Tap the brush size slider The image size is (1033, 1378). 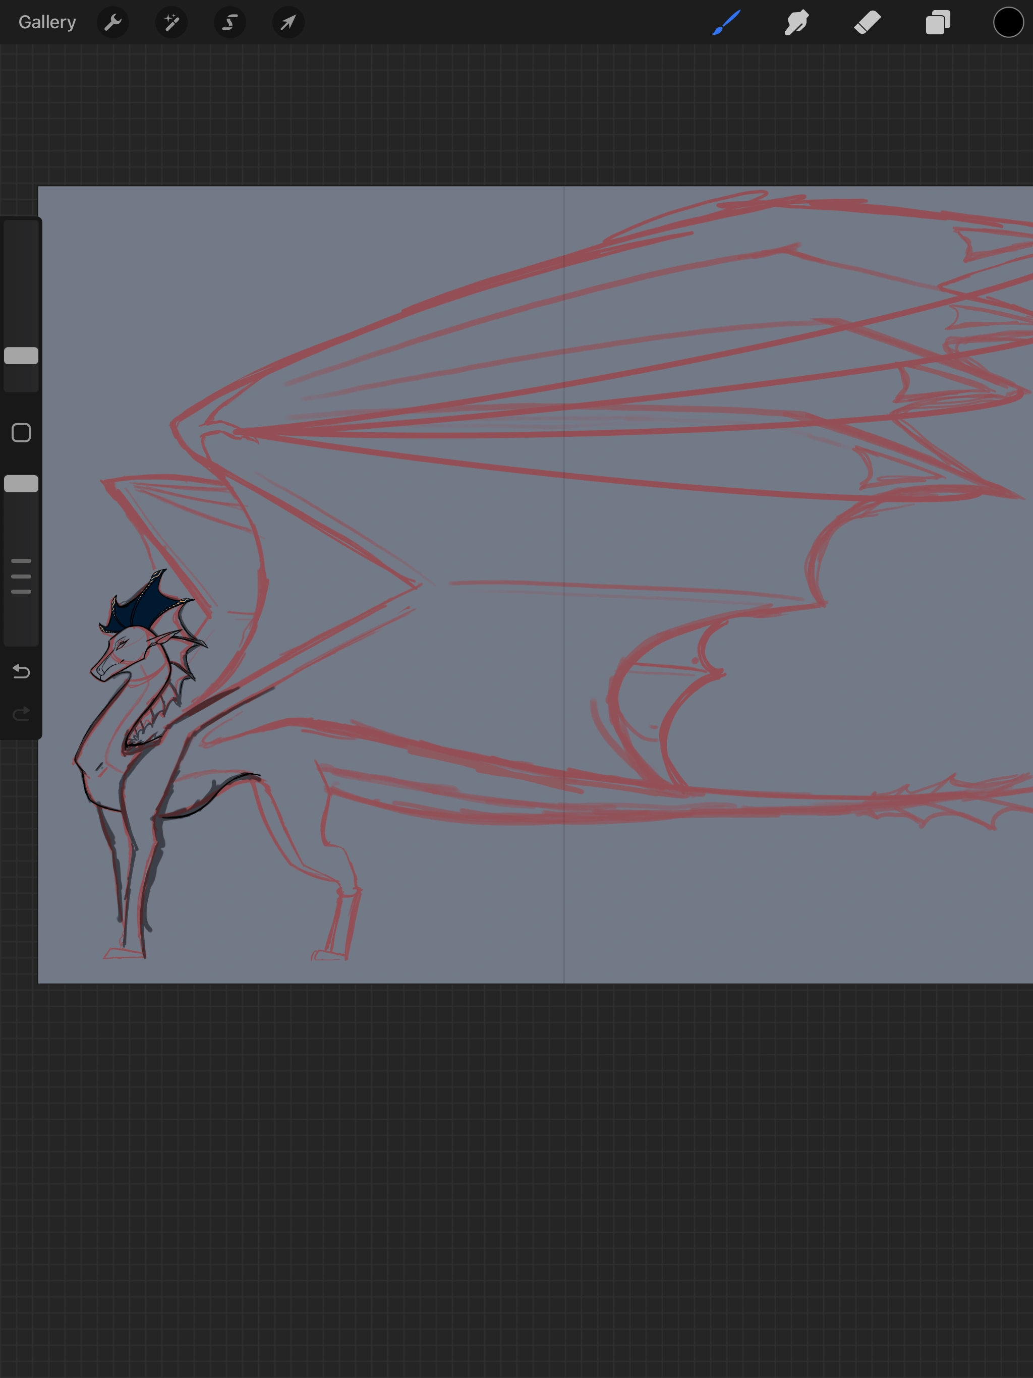click(21, 355)
